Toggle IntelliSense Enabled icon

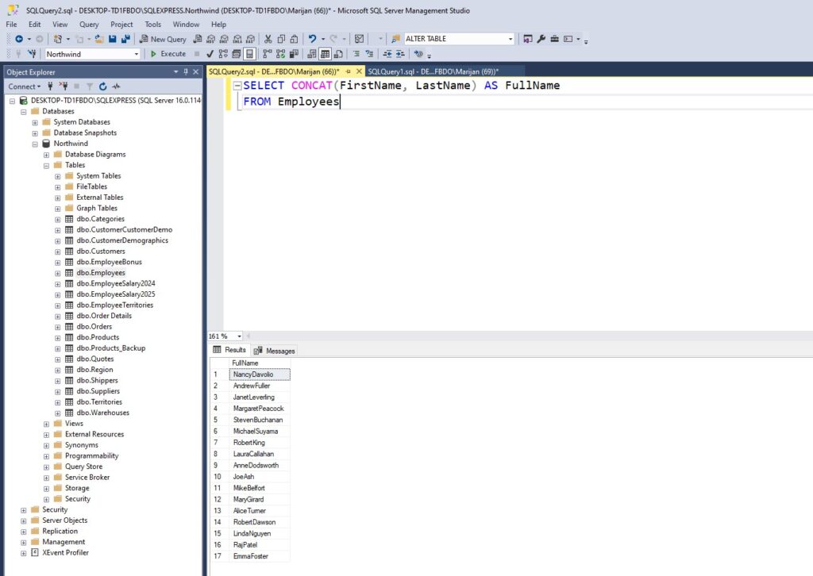[249, 54]
